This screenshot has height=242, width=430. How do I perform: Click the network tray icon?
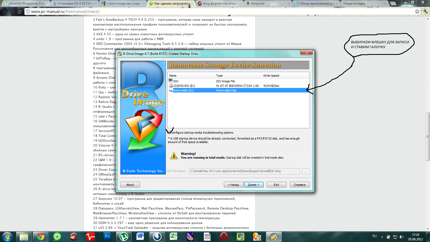pos(395,237)
